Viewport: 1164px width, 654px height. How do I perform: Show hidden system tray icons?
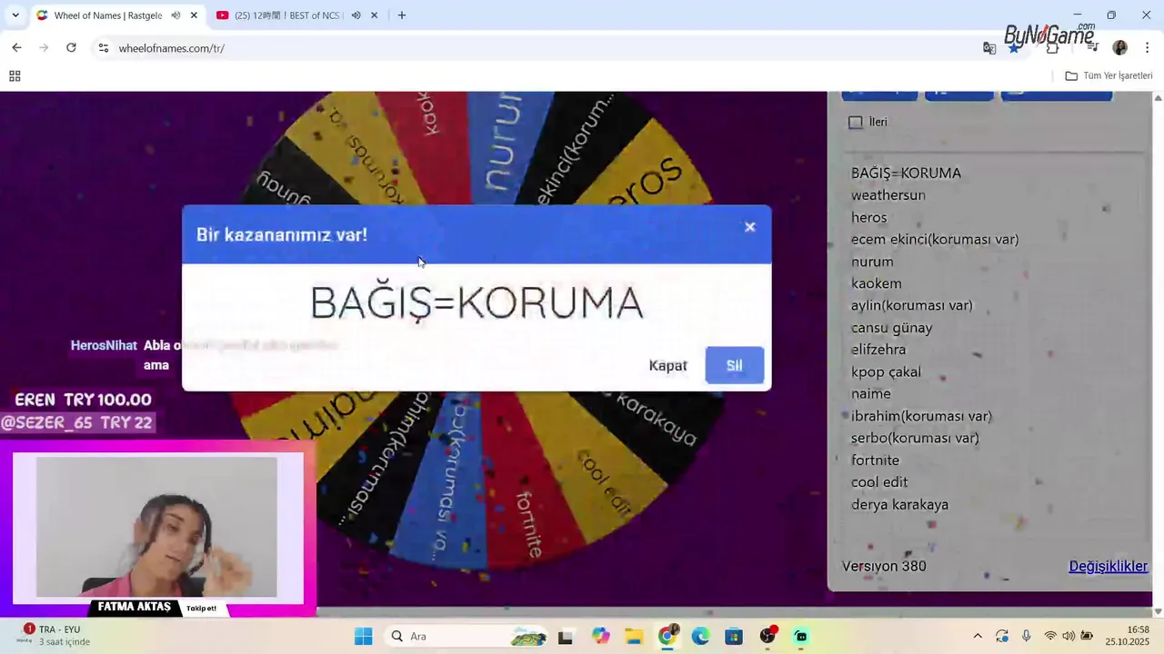pos(978,636)
